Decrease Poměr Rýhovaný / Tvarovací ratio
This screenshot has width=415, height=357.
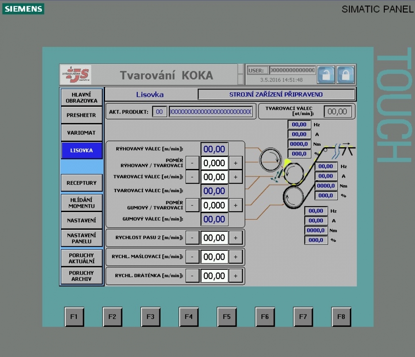click(x=192, y=163)
